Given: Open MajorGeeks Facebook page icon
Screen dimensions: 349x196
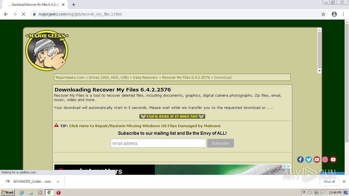Looking at the screenshot, I should point(300,160).
